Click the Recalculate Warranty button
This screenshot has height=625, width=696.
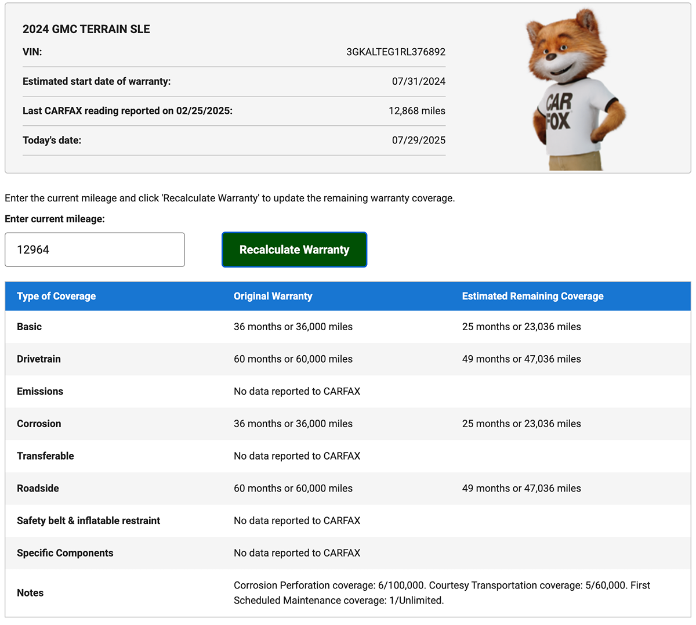tap(294, 250)
